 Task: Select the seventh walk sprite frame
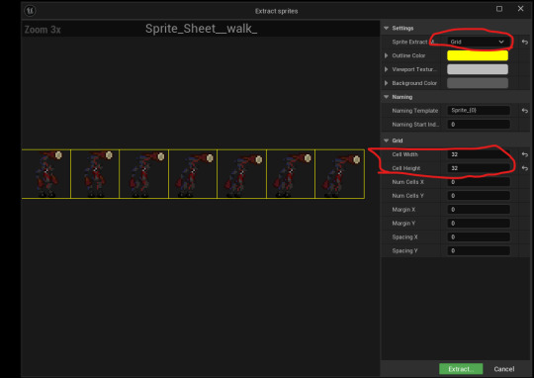340,174
